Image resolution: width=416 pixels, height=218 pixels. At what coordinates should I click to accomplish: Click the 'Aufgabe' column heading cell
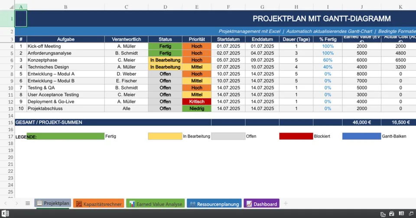tap(65, 39)
